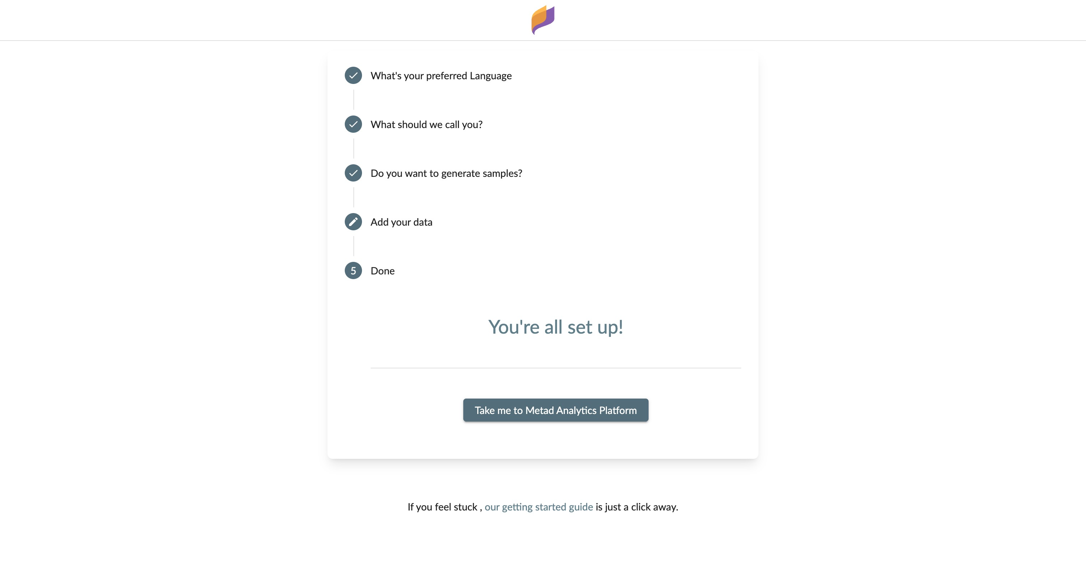Click the 'If you feel stuck' text
The height and width of the screenshot is (579, 1086).
point(442,507)
